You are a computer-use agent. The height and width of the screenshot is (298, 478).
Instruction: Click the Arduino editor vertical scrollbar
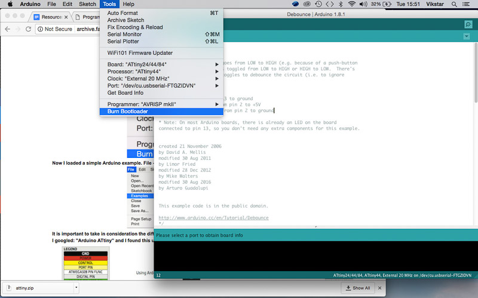[476, 73]
